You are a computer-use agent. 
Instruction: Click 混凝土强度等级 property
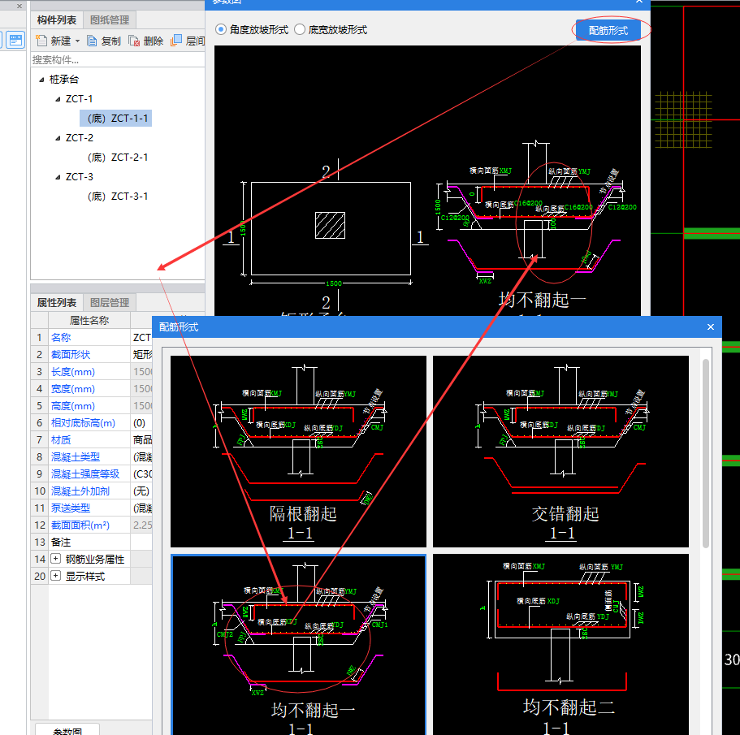tap(85, 474)
